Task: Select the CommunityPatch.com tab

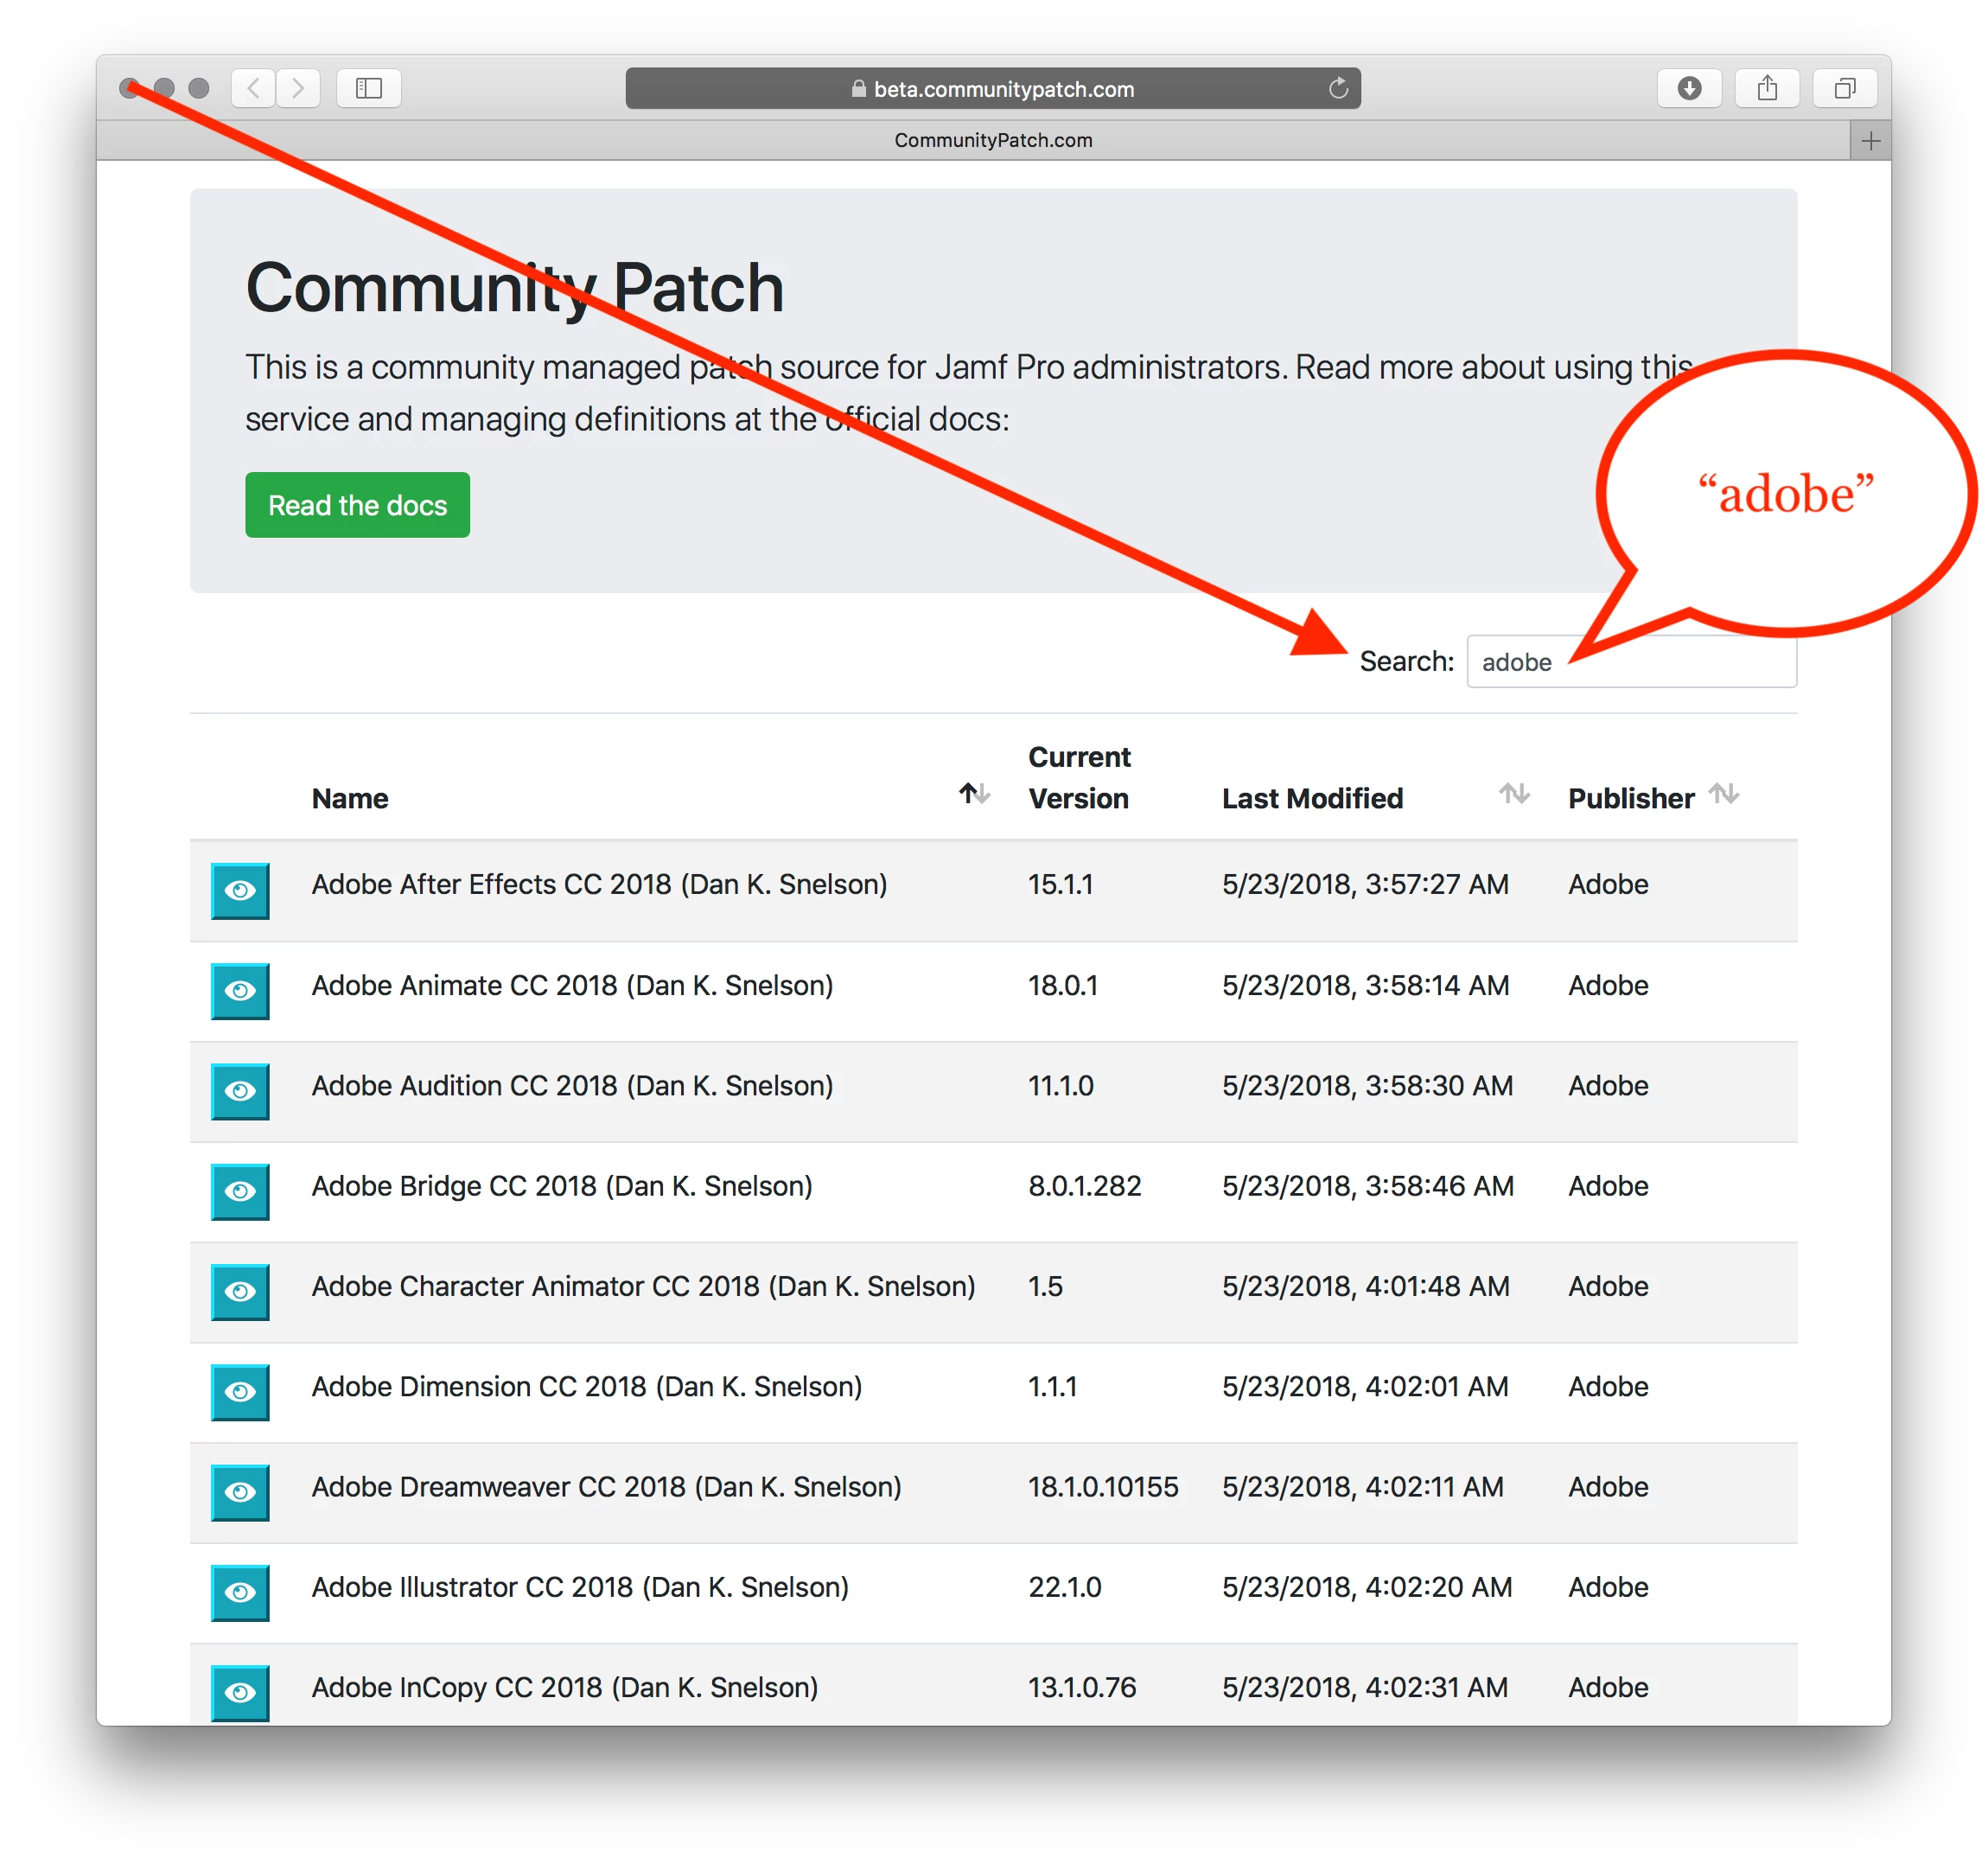Action: 992,140
